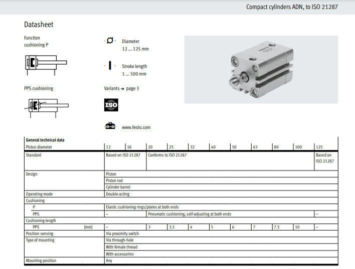Click cushioning length value 10
Viewport: 355px width, 269px height.
tap(297, 227)
